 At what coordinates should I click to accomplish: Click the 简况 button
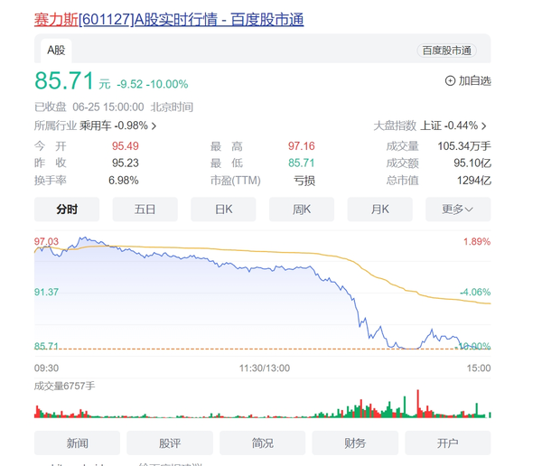click(262, 443)
